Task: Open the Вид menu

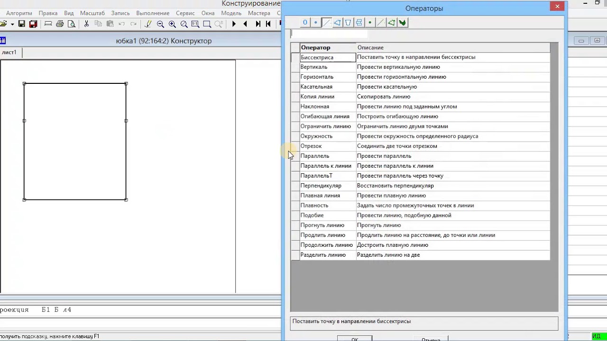Action: coord(69,13)
